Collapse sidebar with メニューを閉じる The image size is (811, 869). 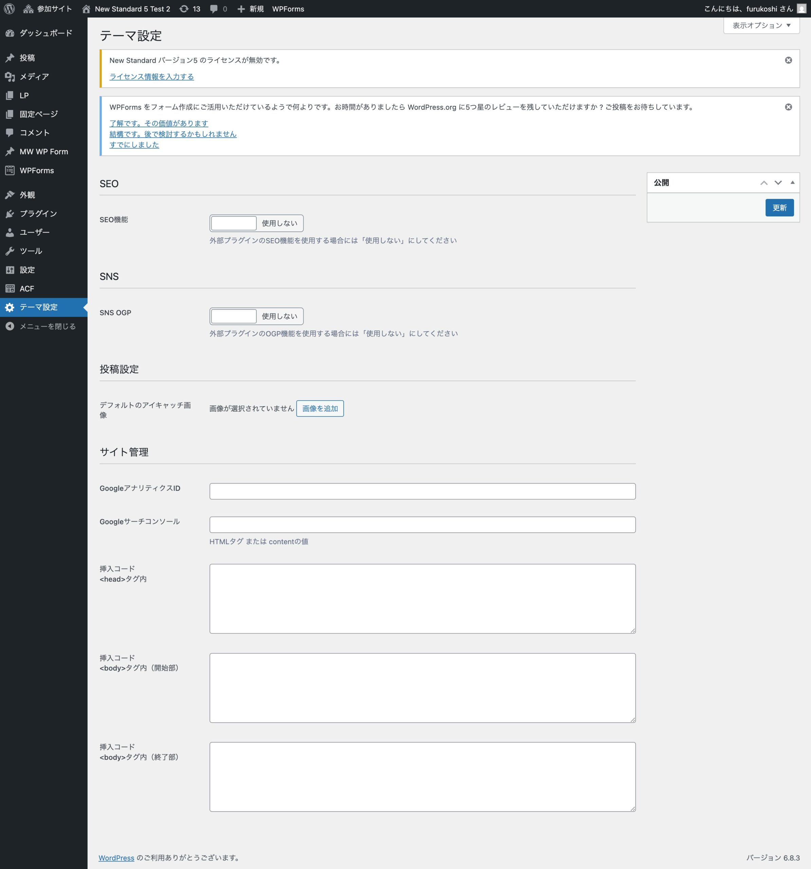[x=47, y=327]
